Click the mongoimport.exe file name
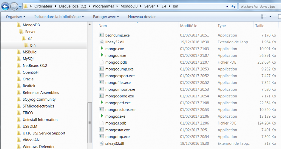Image resolution: width=281 pixels, height=149 pixels. [120, 89]
